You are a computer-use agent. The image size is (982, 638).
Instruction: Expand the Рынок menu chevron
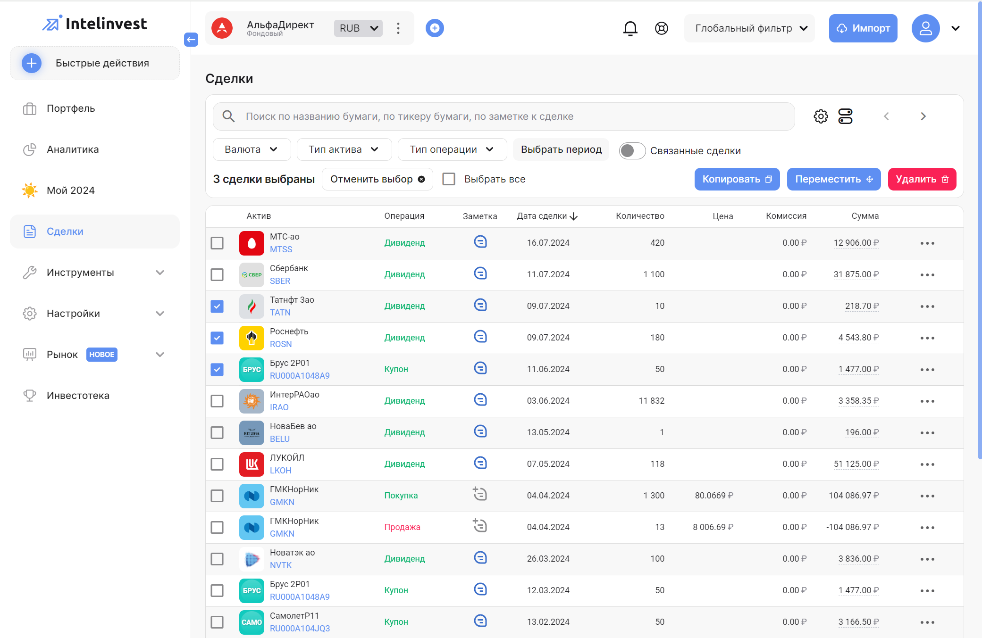[x=160, y=355]
